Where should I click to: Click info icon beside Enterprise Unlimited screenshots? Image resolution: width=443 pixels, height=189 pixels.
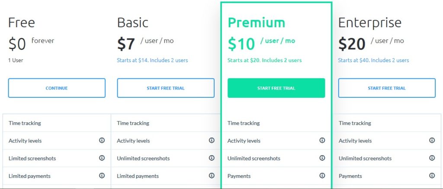(432, 158)
